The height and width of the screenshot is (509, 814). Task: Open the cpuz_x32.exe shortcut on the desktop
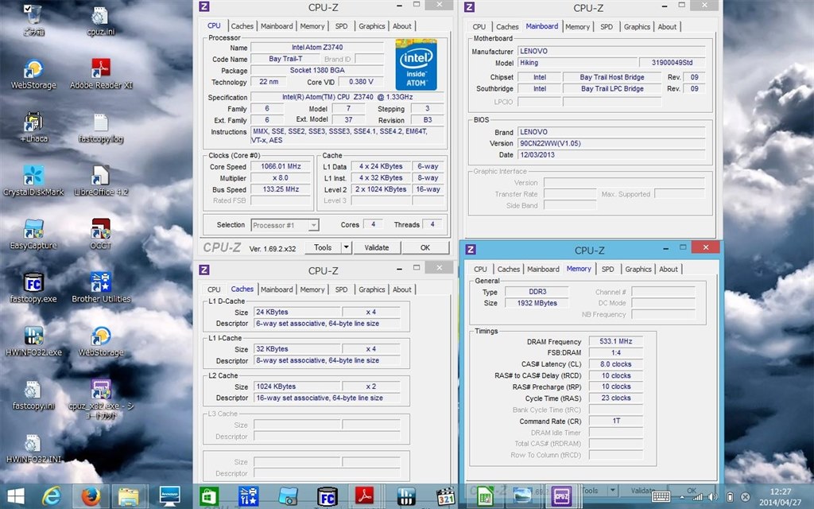(101, 399)
